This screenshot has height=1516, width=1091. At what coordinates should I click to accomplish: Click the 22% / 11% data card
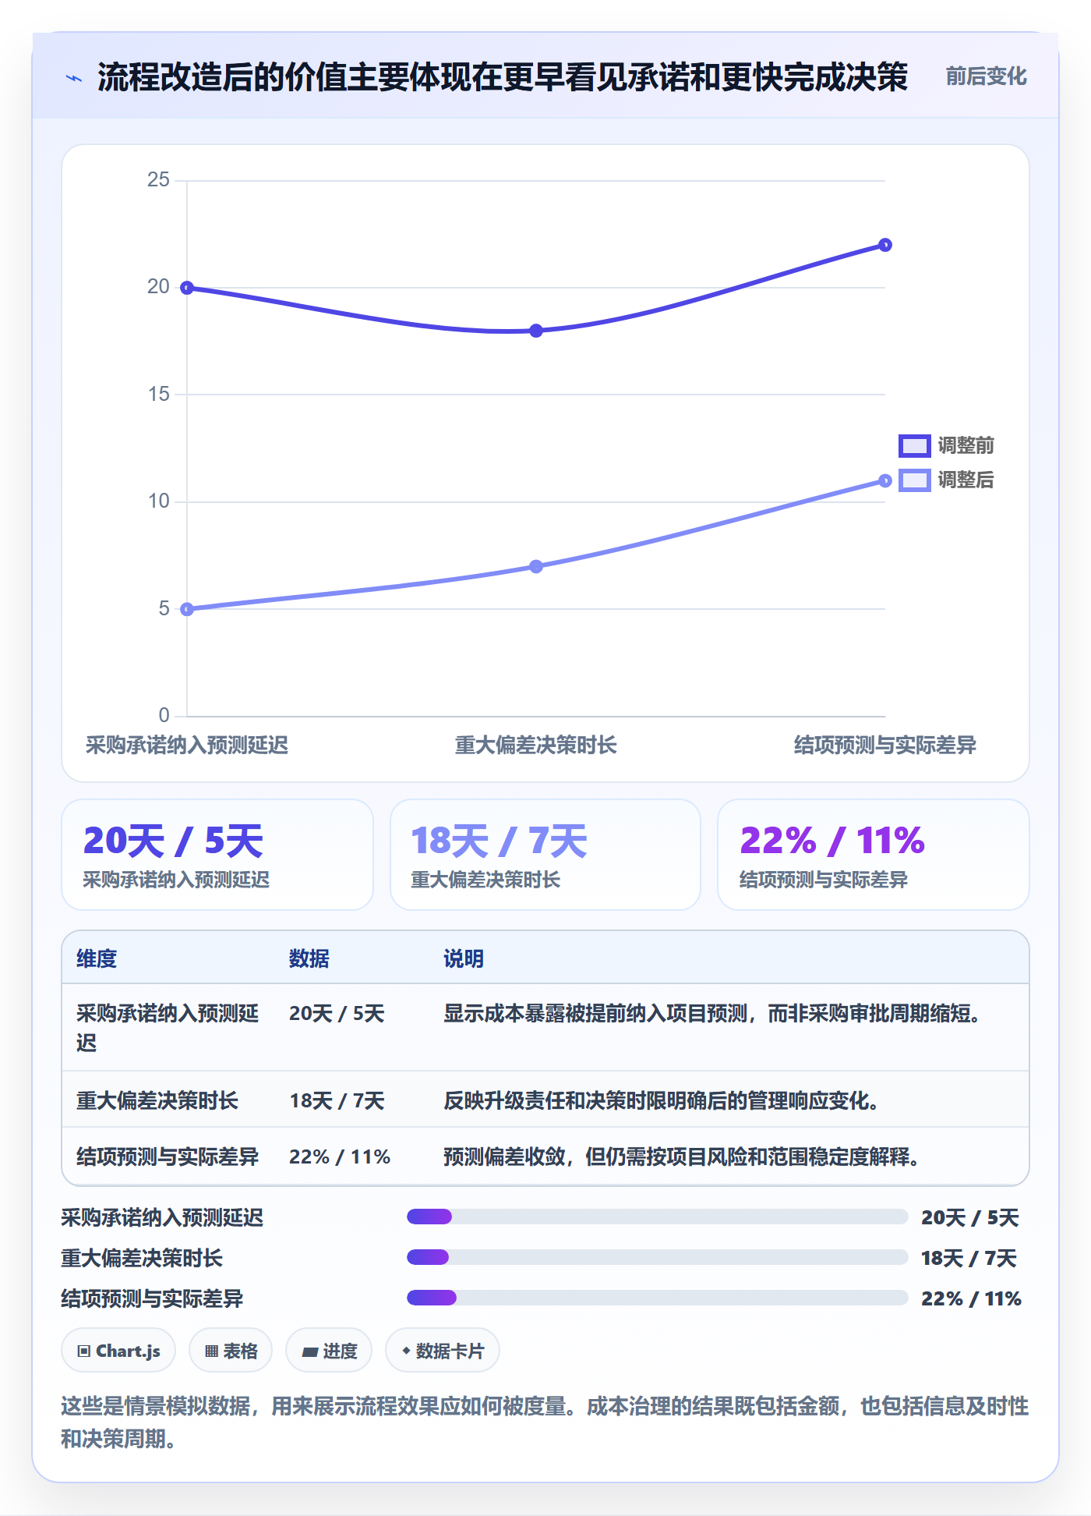874,855
